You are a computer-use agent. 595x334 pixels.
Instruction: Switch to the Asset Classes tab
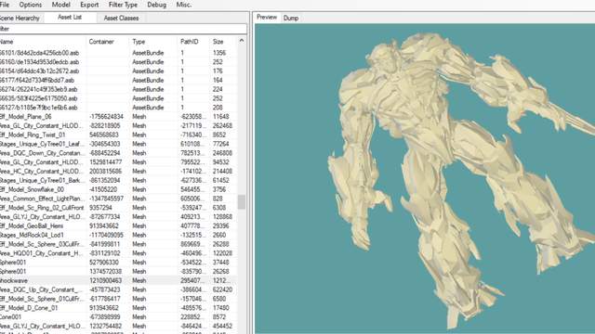tap(121, 19)
